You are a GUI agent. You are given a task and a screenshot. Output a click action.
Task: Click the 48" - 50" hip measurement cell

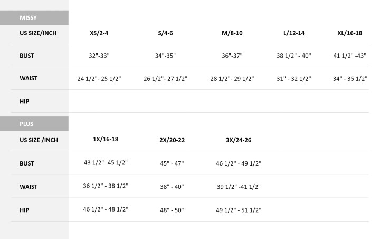click(172, 210)
